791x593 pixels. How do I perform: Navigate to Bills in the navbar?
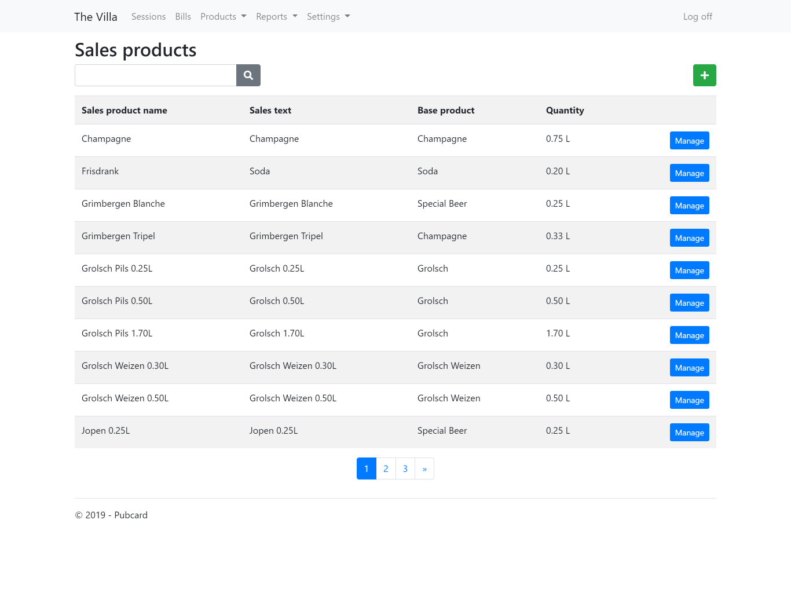click(183, 16)
